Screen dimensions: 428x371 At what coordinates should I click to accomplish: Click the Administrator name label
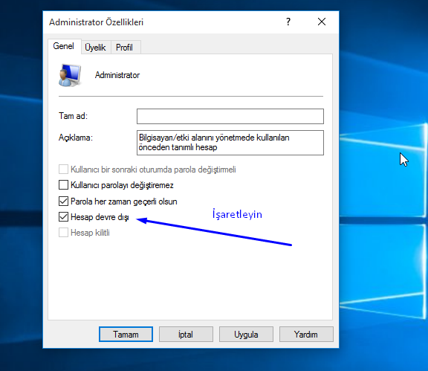pos(117,75)
